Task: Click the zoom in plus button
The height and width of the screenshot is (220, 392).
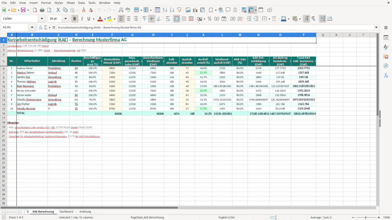Action: pos(379,217)
